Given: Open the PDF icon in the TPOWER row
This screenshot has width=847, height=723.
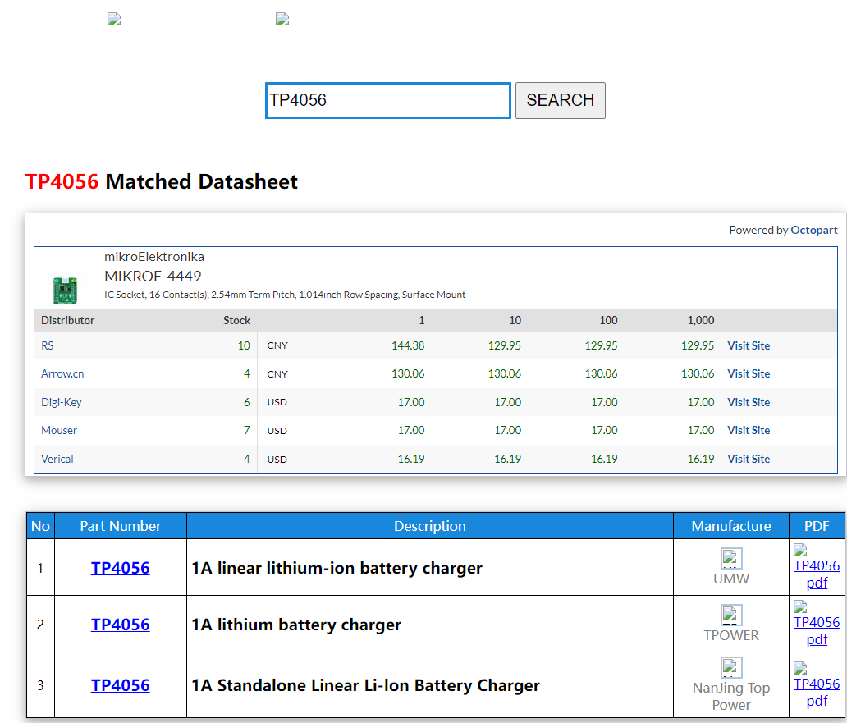Looking at the screenshot, I should pos(800,607).
